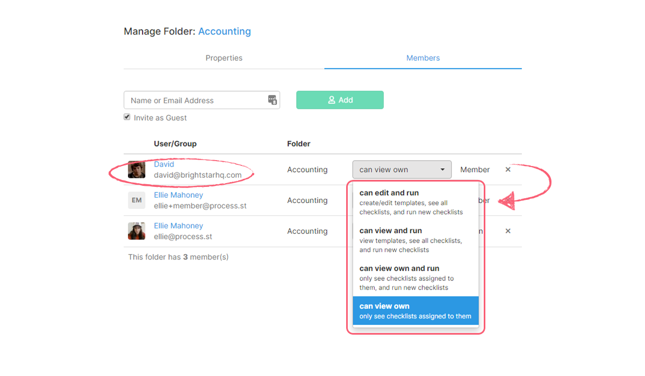Open David's user profile name link

[164, 164]
